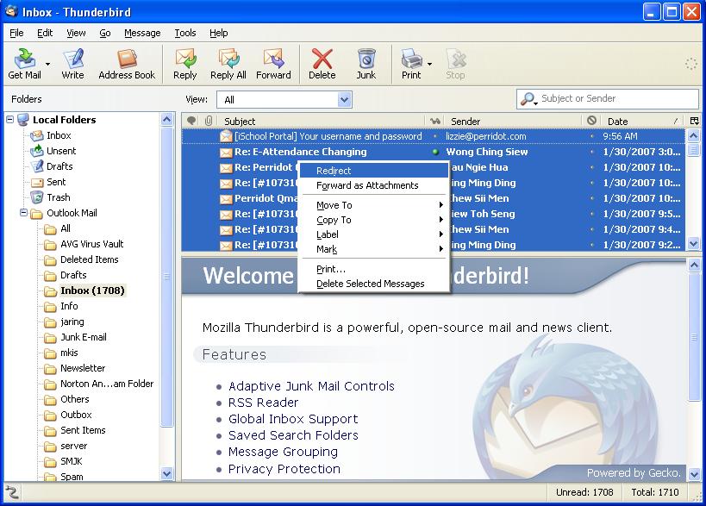Click the message list scroll down arrow
Viewport: 706px width, 506px height.
click(x=694, y=244)
